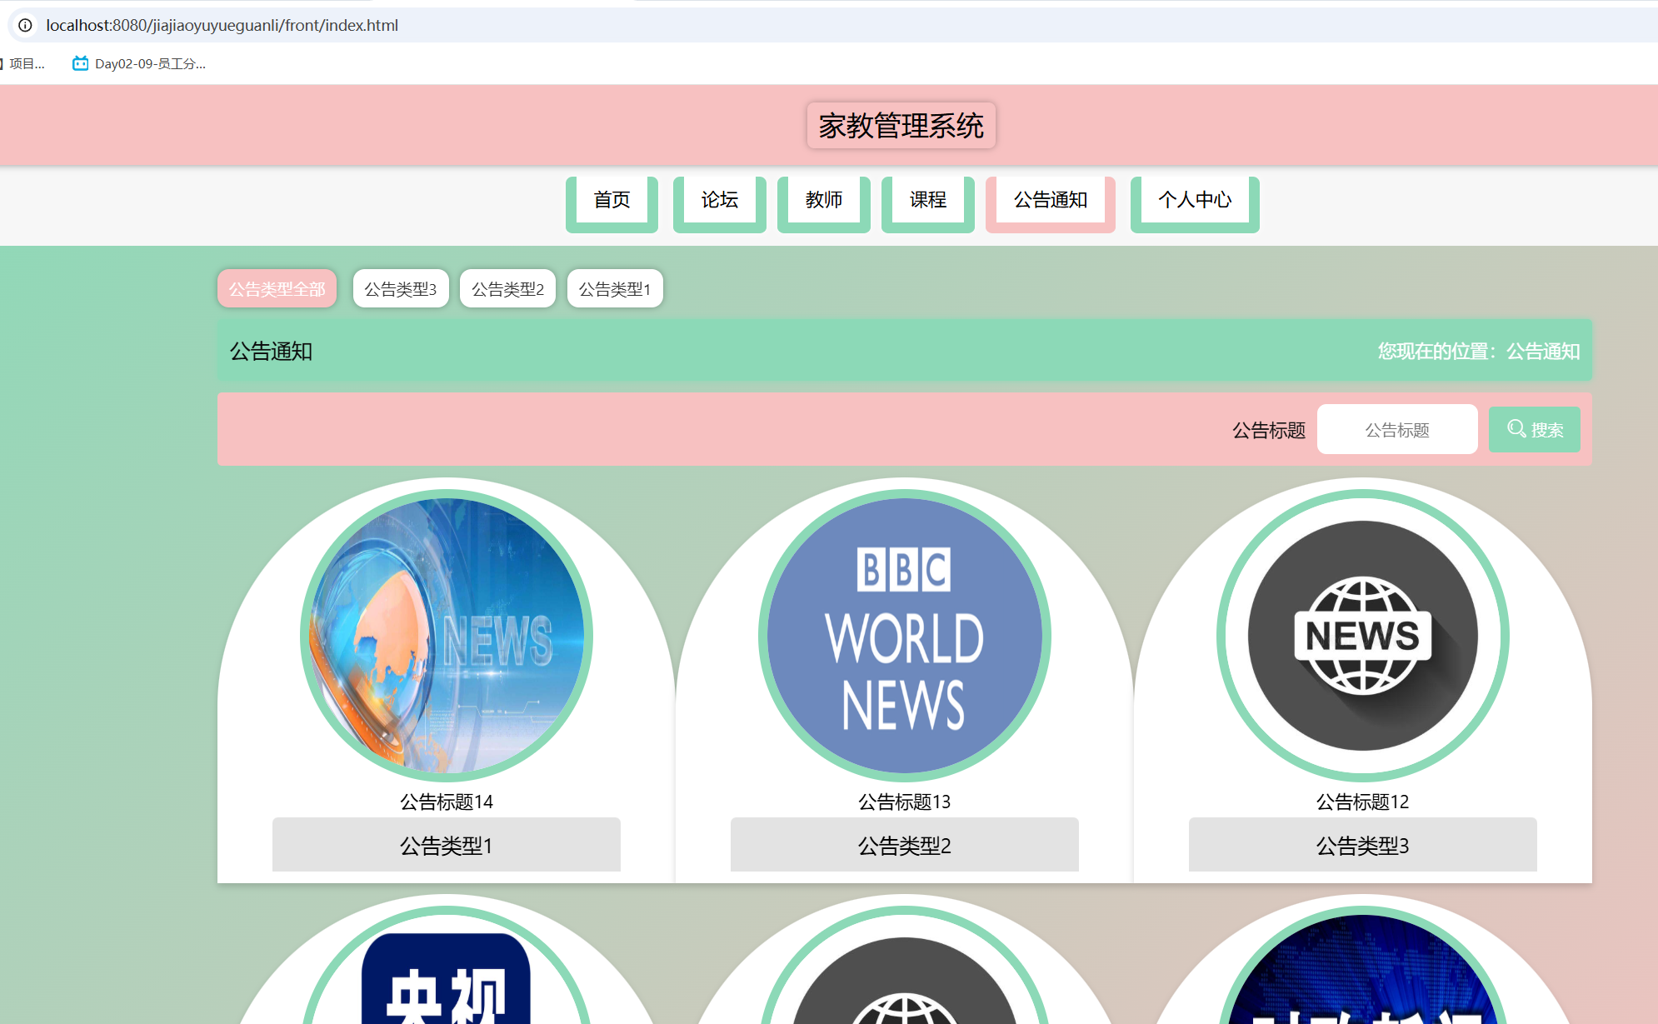
Task: Click the browser address bar URL
Action: click(222, 25)
